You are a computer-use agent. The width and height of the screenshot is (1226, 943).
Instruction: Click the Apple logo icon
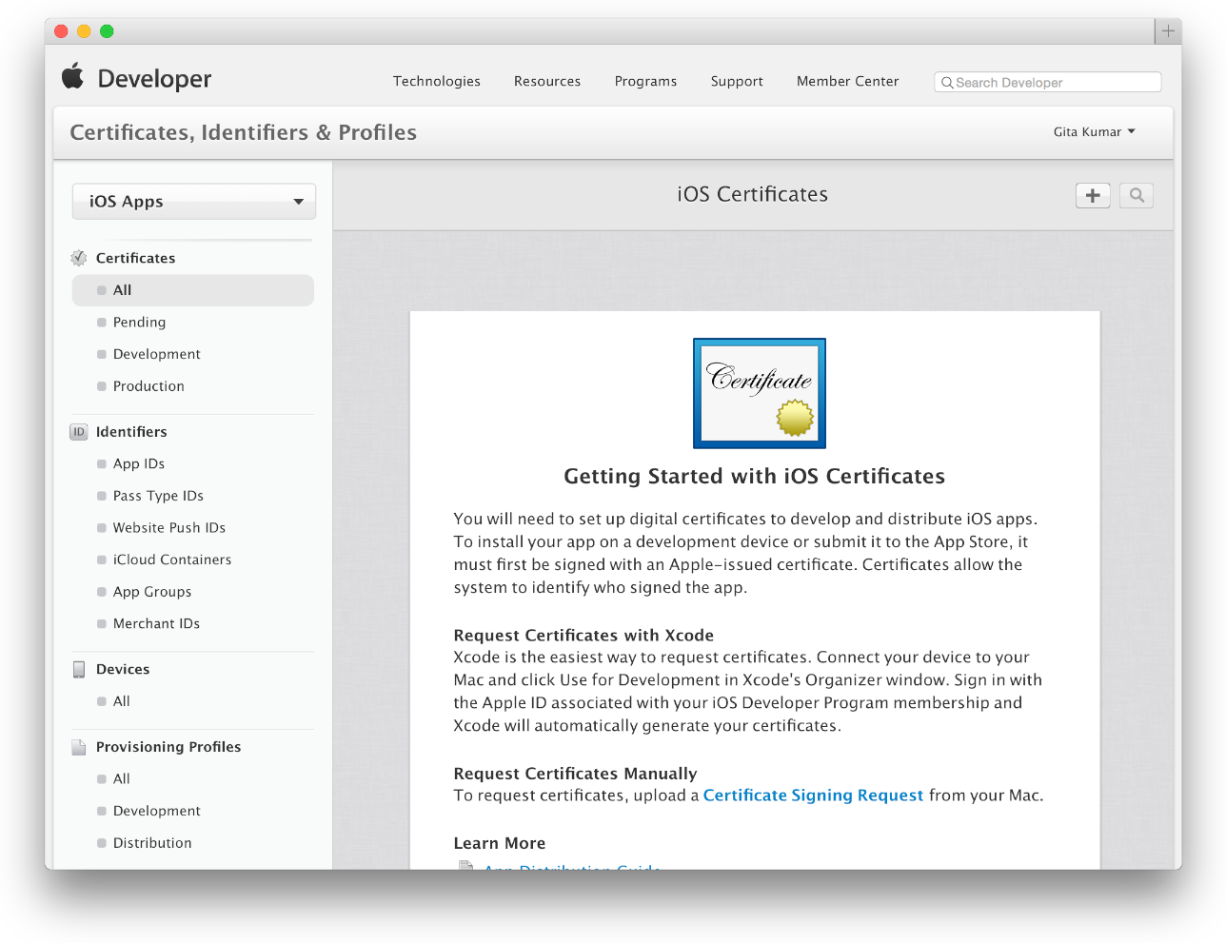[72, 76]
